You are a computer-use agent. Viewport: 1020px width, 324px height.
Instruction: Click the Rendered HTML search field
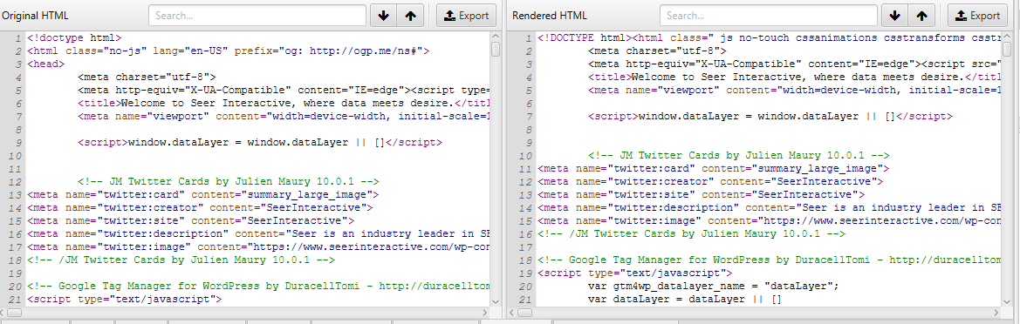(768, 16)
